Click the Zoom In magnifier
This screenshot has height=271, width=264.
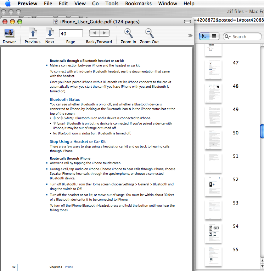[128, 33]
